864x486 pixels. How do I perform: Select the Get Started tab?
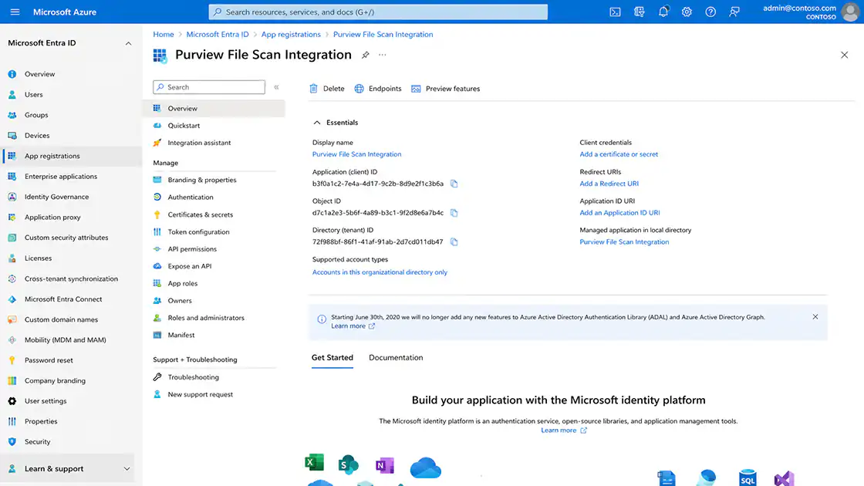click(332, 358)
